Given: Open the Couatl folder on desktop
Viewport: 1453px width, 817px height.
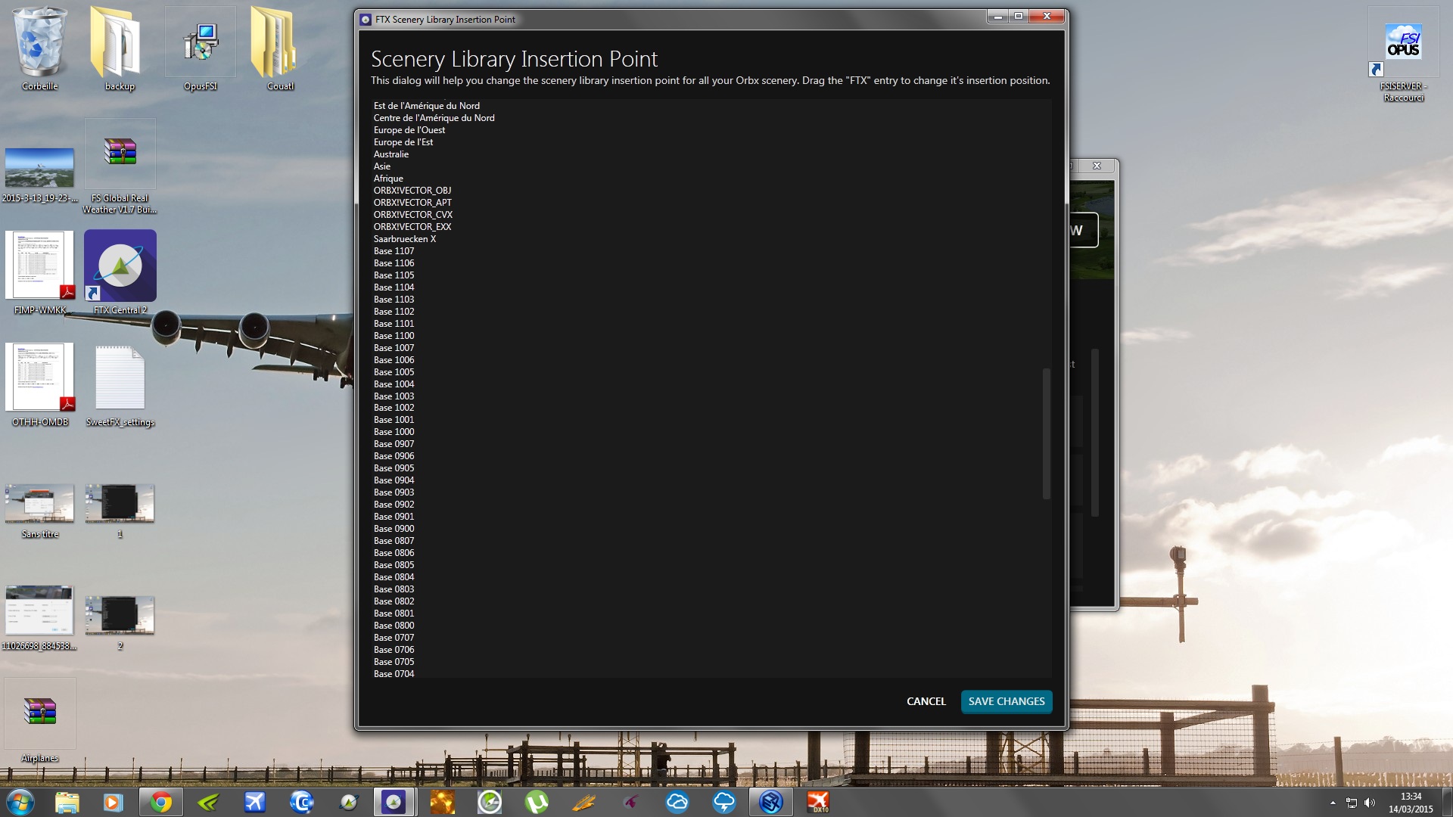Looking at the screenshot, I should (x=278, y=49).
